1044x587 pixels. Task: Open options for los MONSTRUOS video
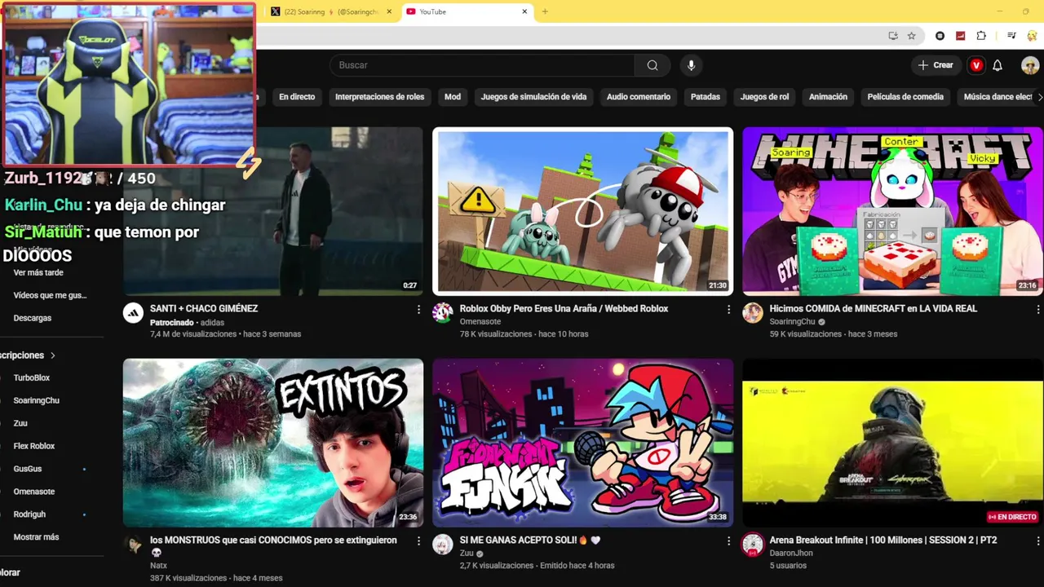pos(418,541)
